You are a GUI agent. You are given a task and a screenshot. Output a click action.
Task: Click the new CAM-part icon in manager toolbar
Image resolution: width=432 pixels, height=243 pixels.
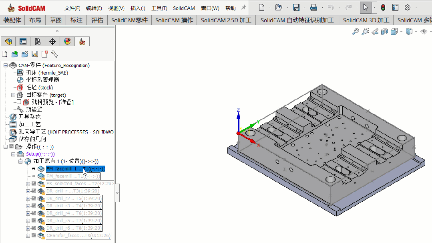[5, 54]
